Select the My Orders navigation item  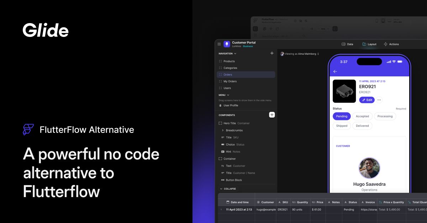coord(246,81)
